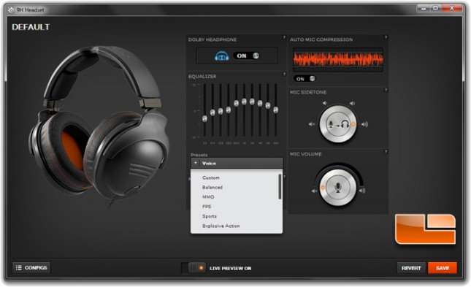Click the mic-to-headphone sidetone knob

tap(337, 124)
